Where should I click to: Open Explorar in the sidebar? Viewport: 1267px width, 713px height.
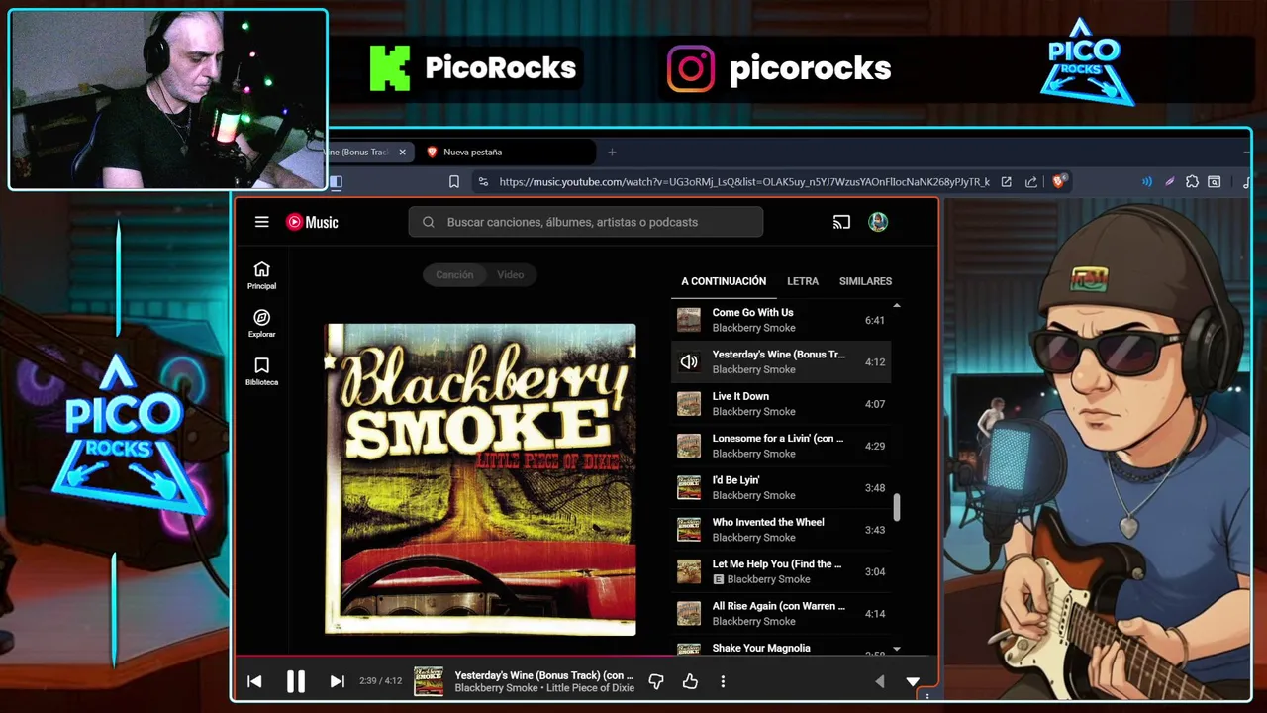coord(261,324)
